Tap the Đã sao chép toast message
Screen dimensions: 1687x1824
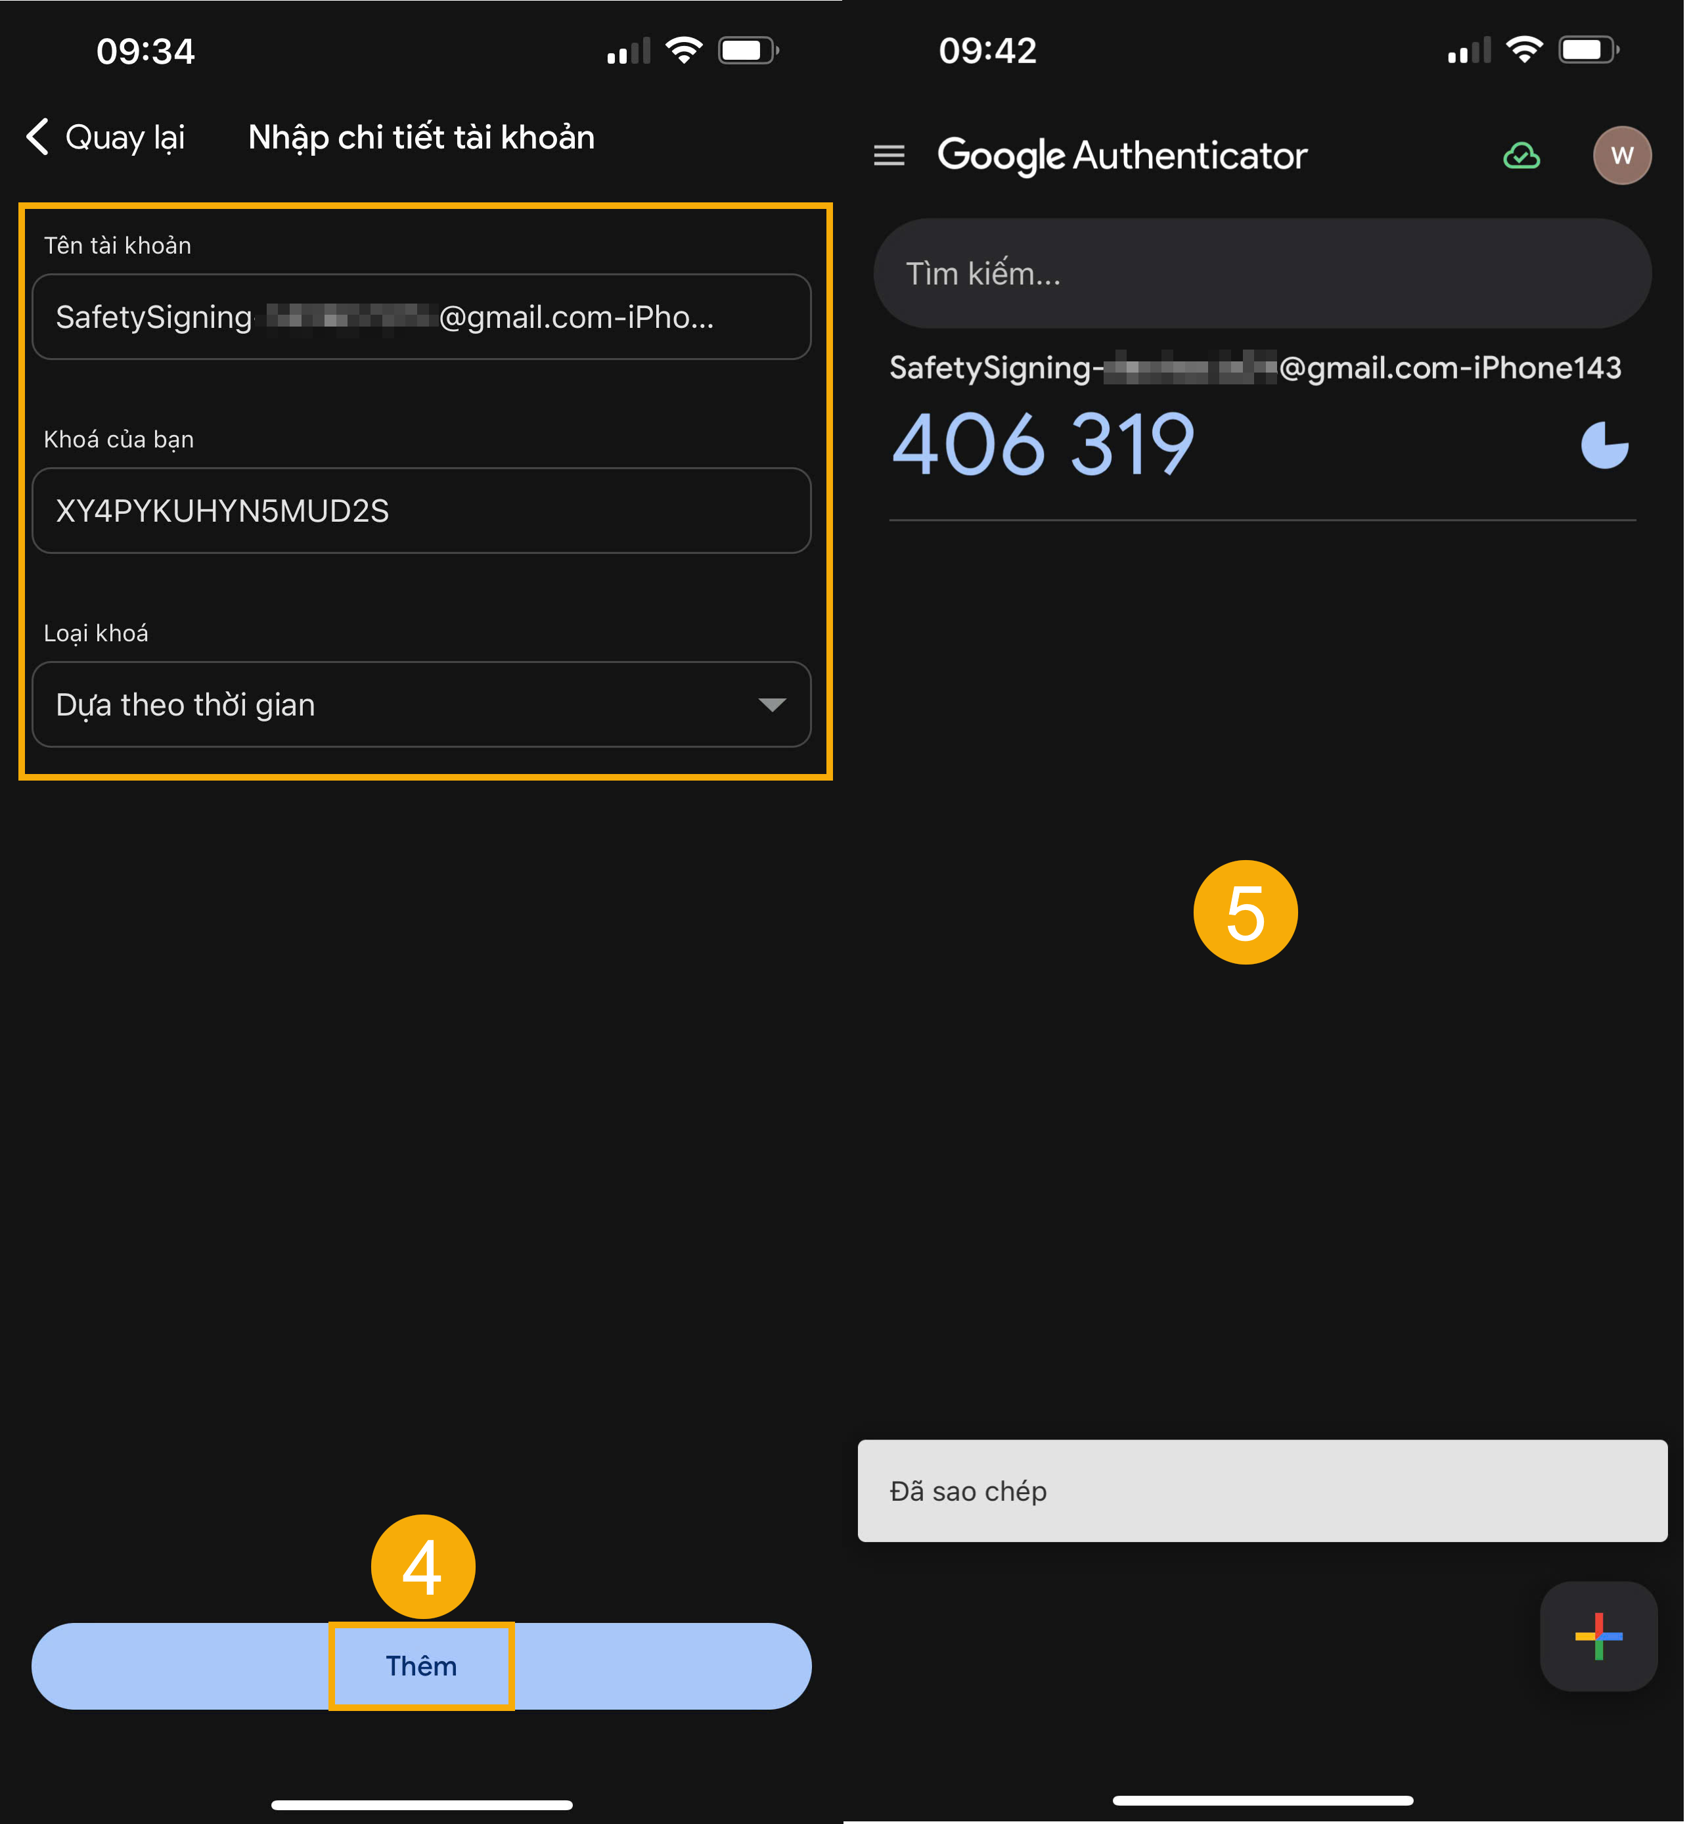coord(1261,1491)
